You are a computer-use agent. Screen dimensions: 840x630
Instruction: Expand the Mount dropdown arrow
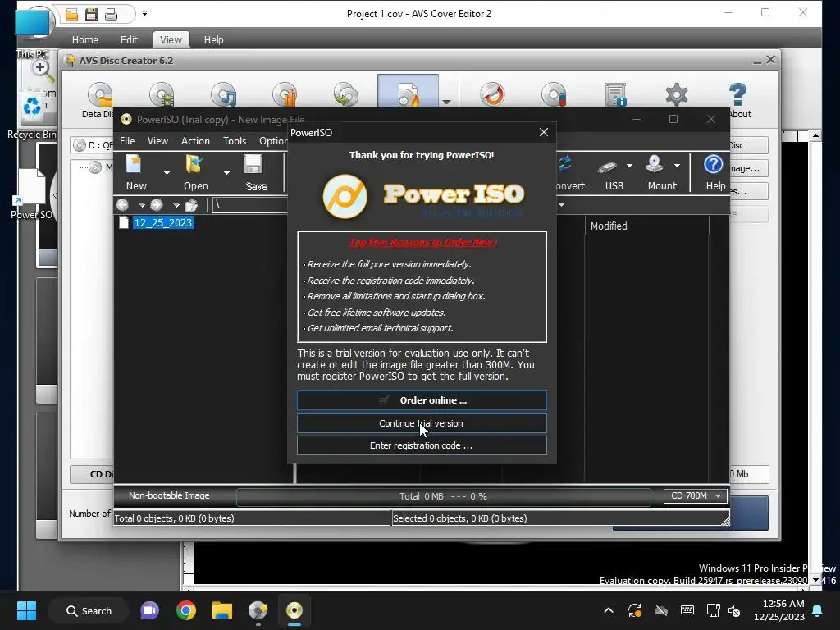click(677, 166)
